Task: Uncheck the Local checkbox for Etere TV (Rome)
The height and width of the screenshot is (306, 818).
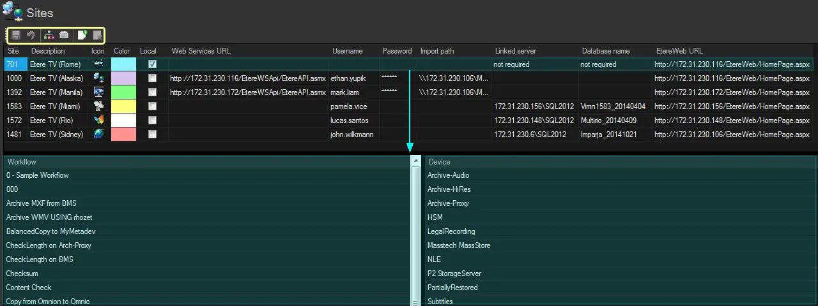Action: [x=152, y=64]
